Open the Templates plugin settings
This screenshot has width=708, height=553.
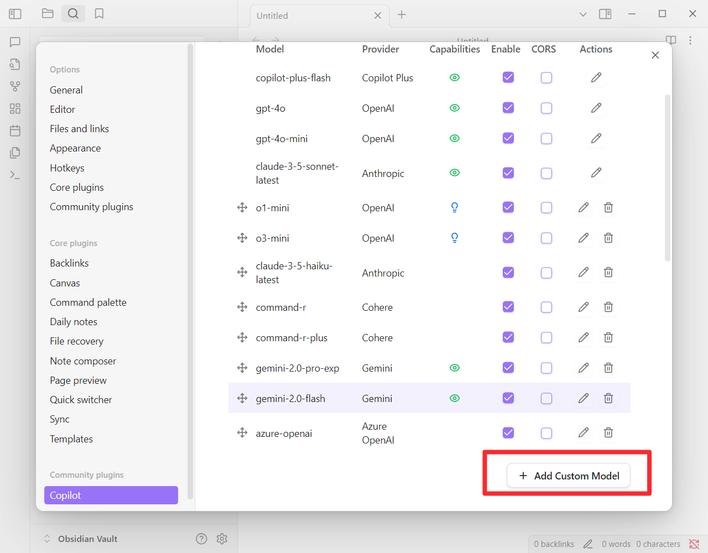[71, 439]
